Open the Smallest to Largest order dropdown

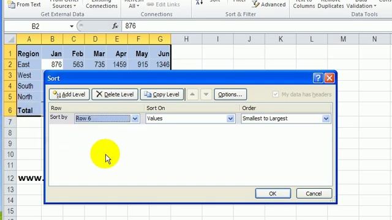click(326, 119)
